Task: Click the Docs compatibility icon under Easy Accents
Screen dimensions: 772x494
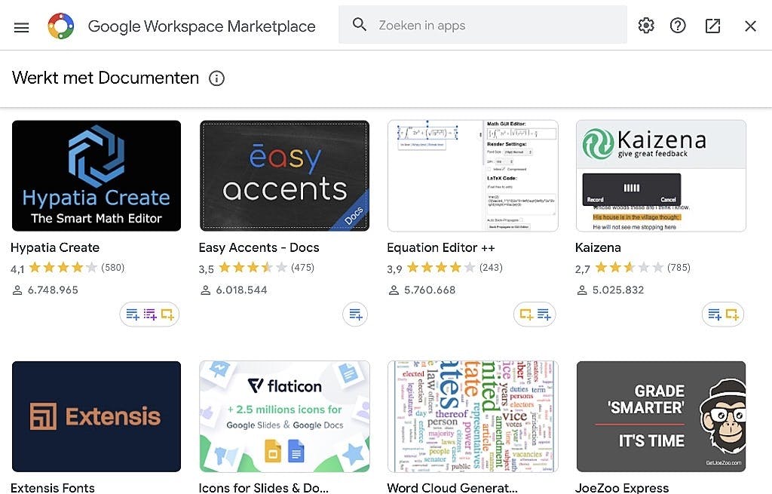Action: click(x=355, y=315)
